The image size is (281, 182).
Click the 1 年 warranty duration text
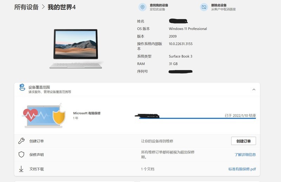[76, 118]
